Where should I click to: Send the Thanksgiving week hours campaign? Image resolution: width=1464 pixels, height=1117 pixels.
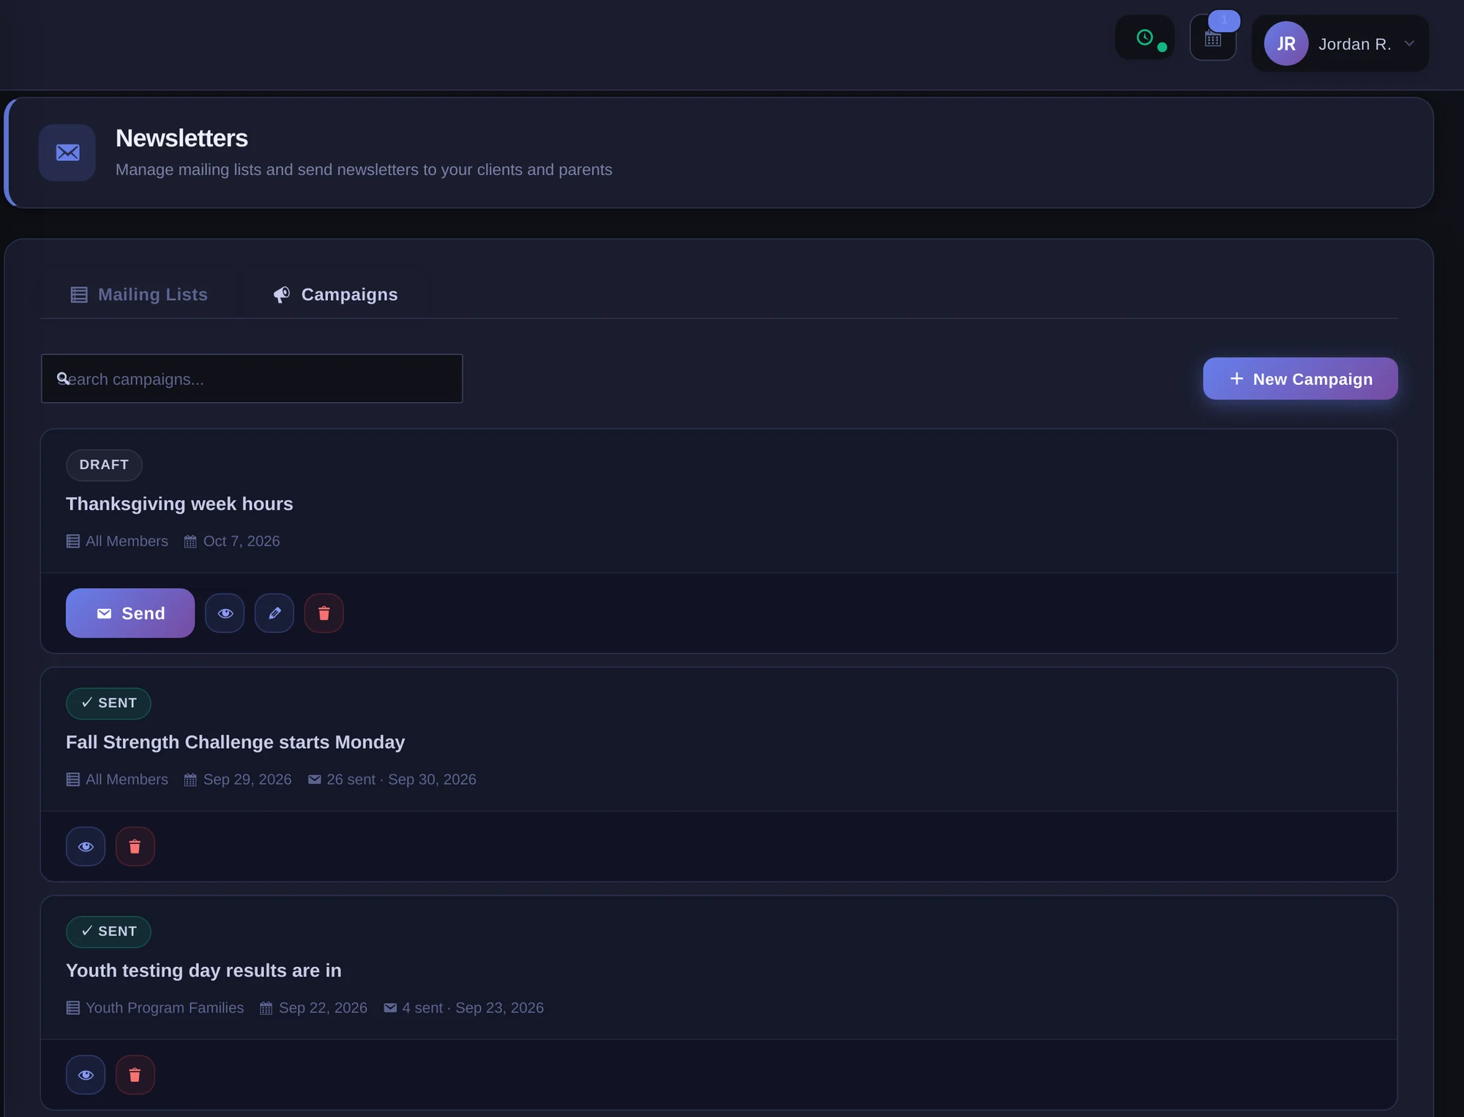point(130,613)
